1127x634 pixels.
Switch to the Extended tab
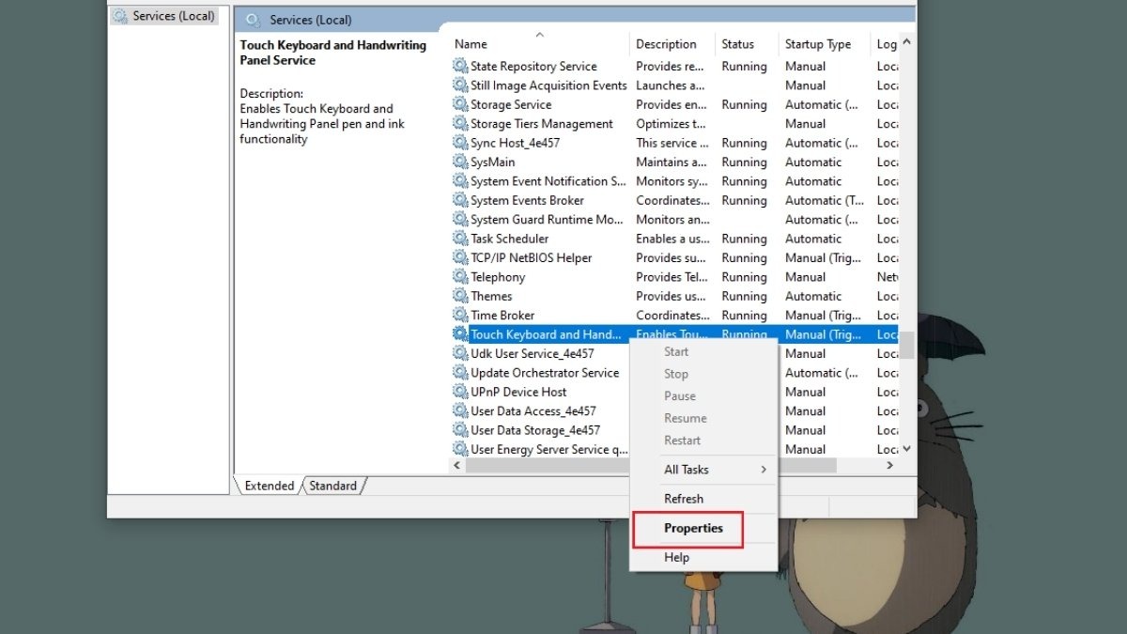(270, 486)
